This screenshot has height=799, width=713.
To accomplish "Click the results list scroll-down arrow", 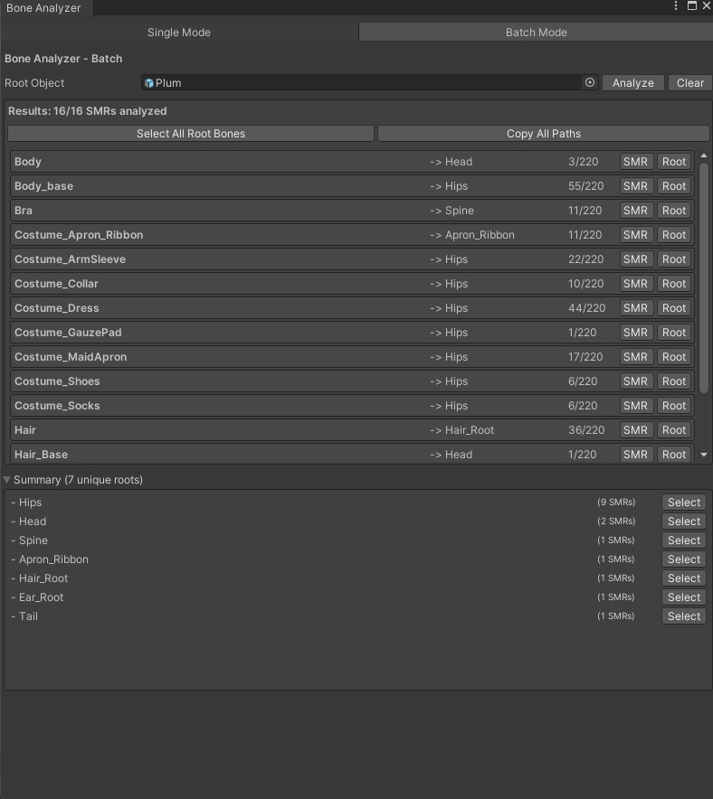I will [705, 455].
